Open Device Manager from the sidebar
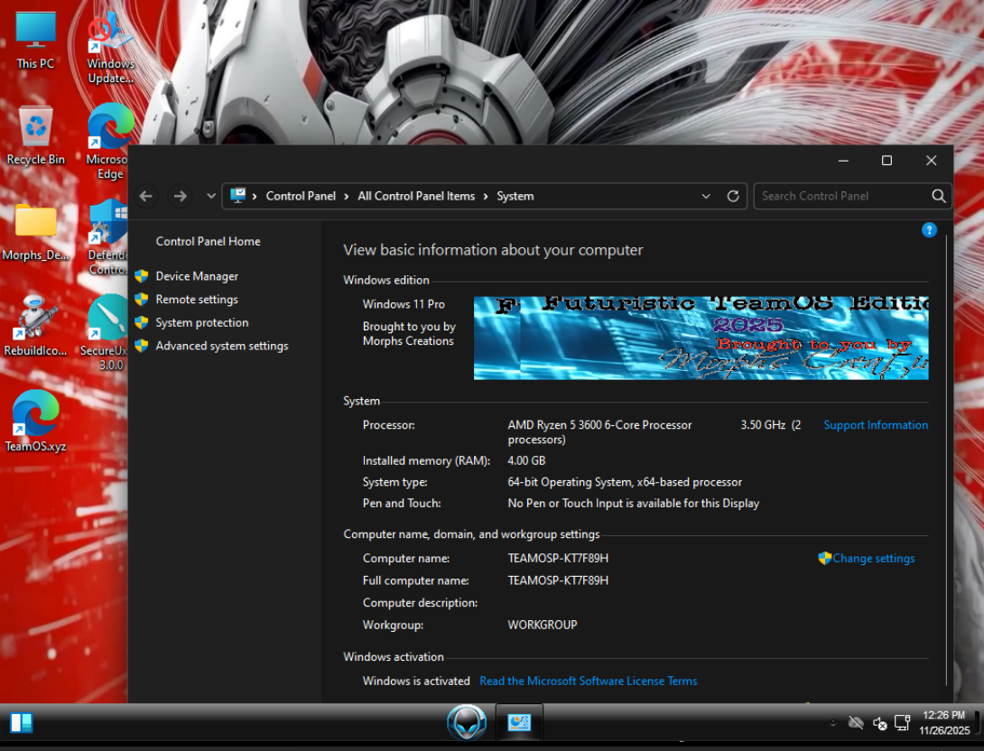This screenshot has height=751, width=984. [x=196, y=276]
